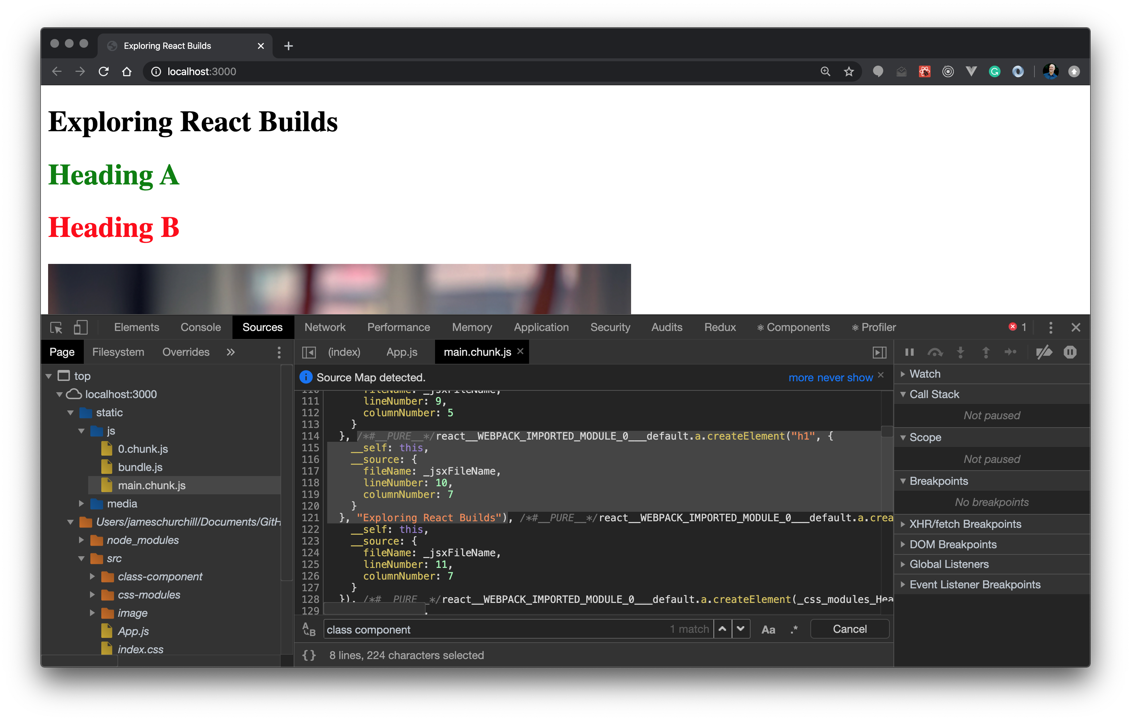Image resolution: width=1131 pixels, height=721 pixels.
Task: Toggle pause on exceptions
Action: tap(1070, 352)
